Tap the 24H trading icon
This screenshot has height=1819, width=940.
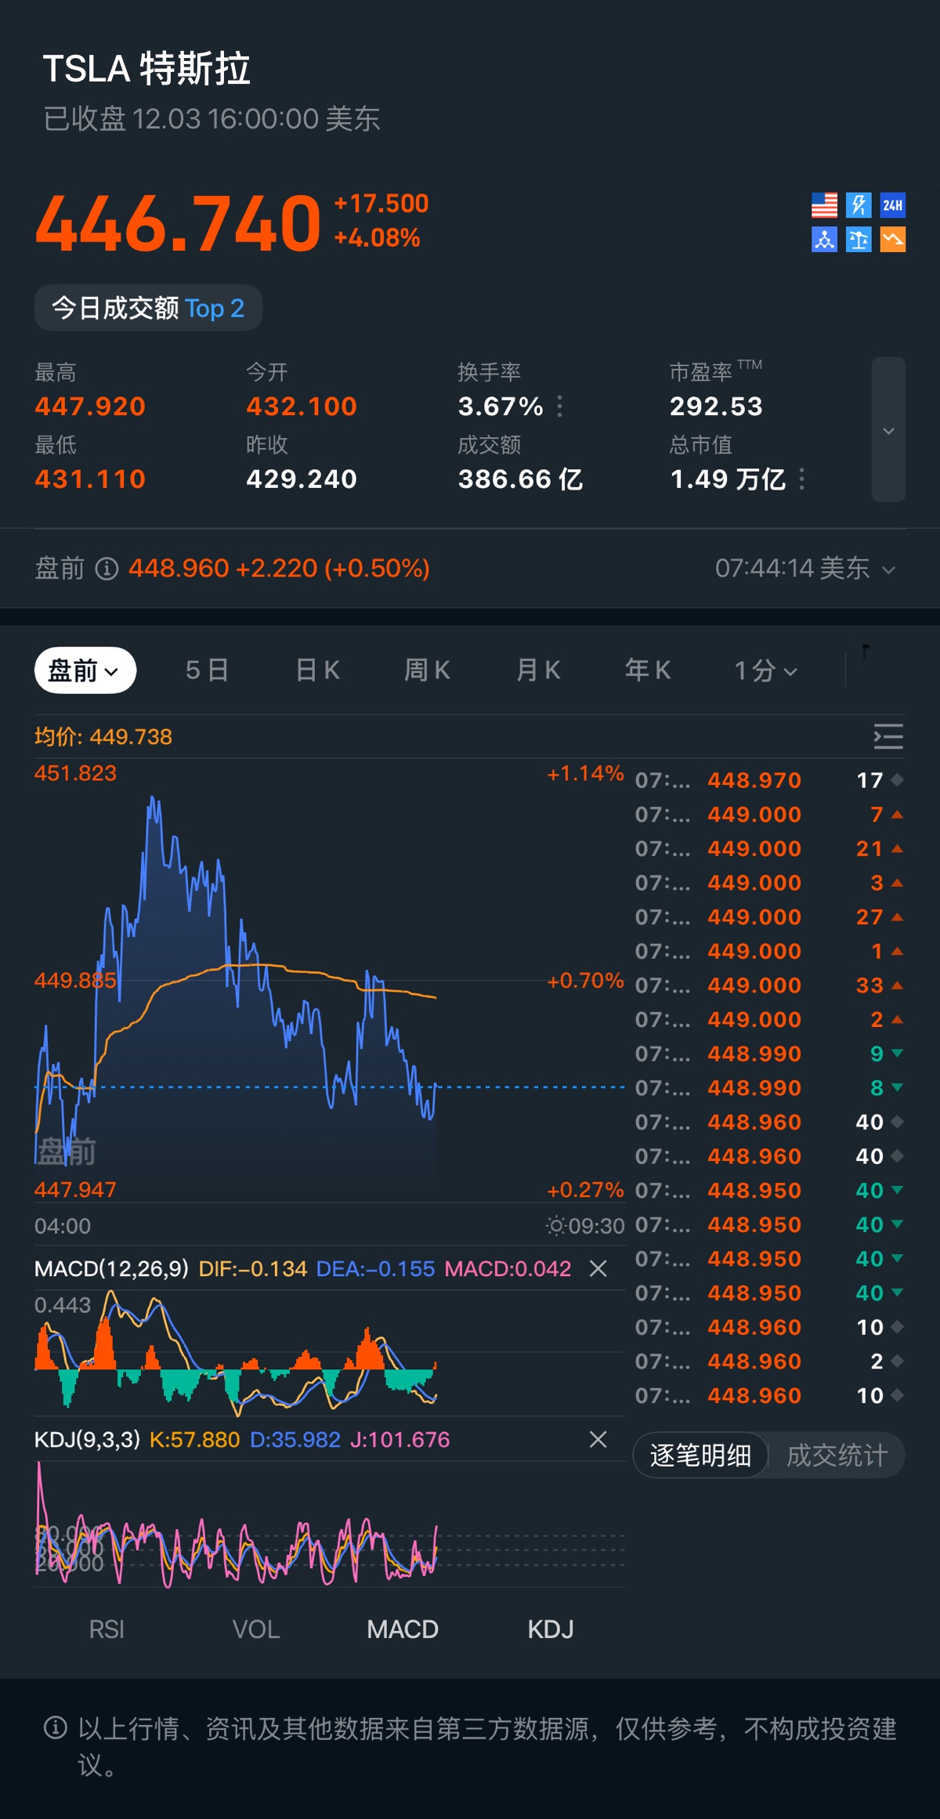click(x=893, y=205)
